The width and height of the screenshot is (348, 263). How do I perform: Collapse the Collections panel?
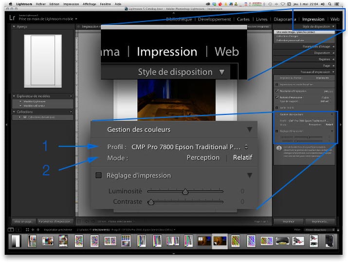click(14, 112)
